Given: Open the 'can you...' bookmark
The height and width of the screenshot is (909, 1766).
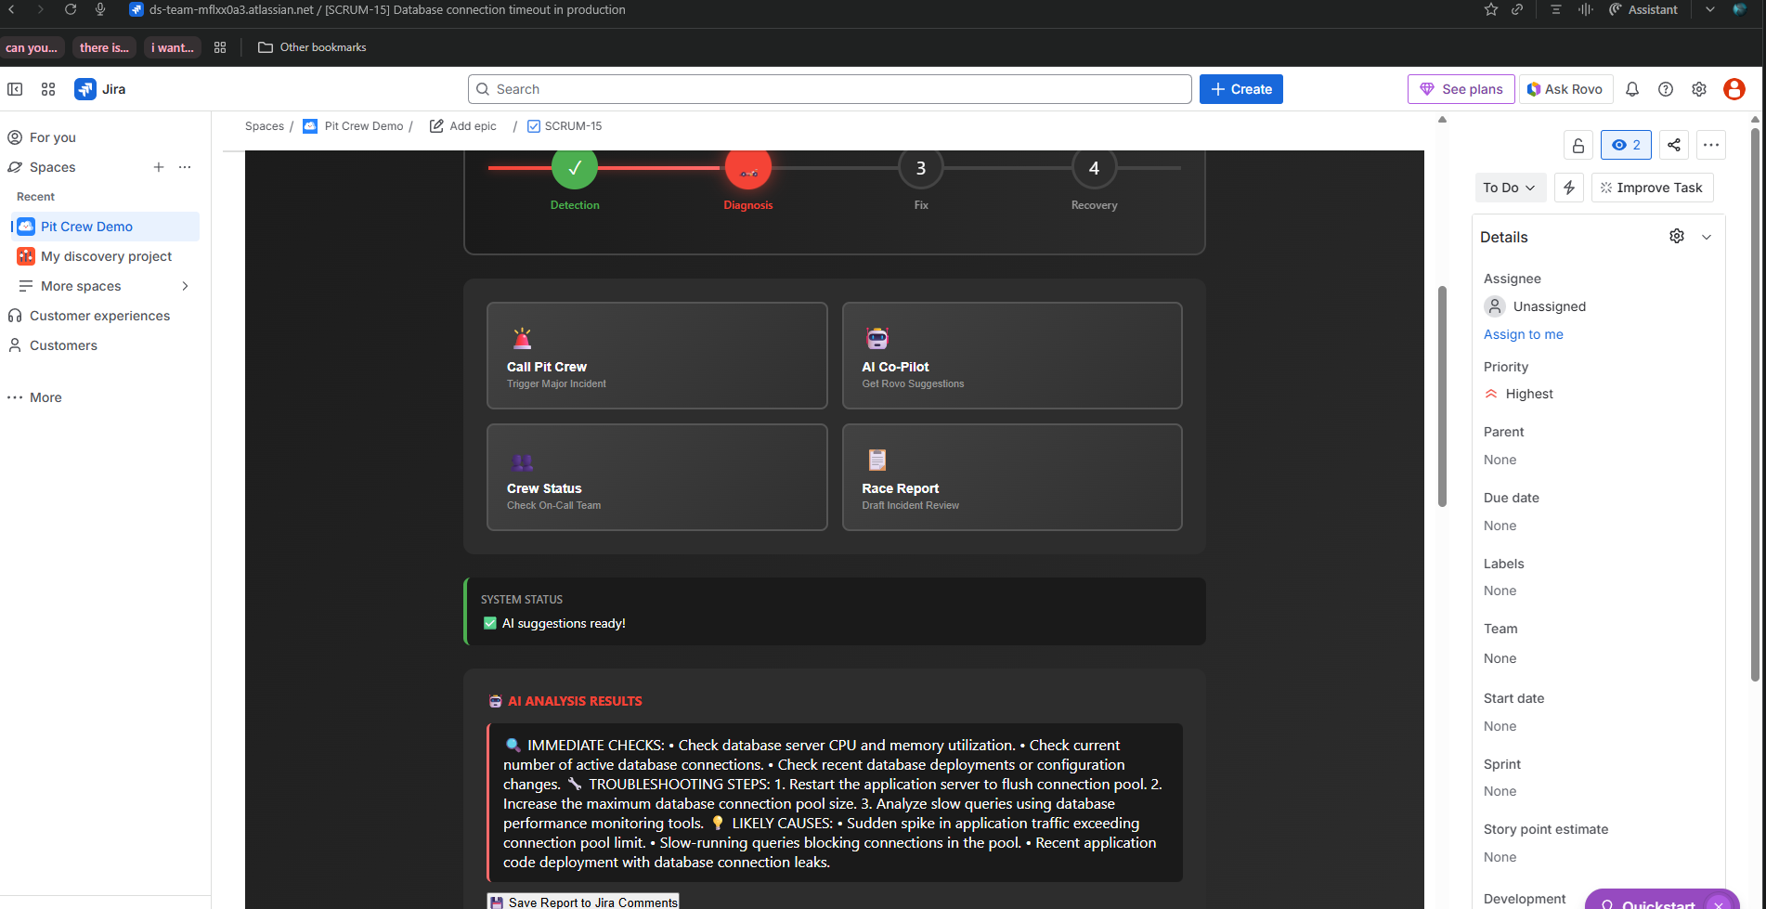Looking at the screenshot, I should click(x=32, y=47).
